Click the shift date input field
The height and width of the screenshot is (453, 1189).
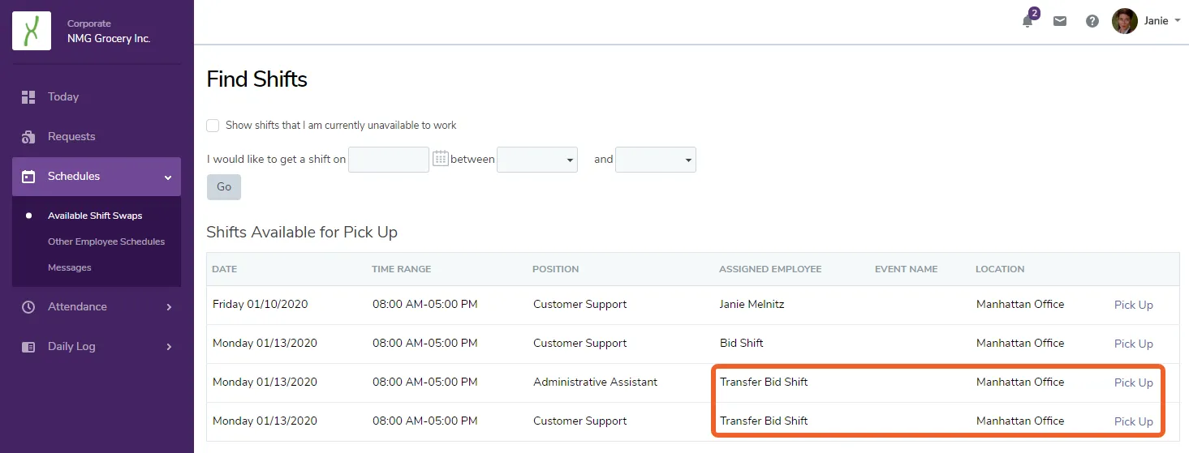[389, 160]
